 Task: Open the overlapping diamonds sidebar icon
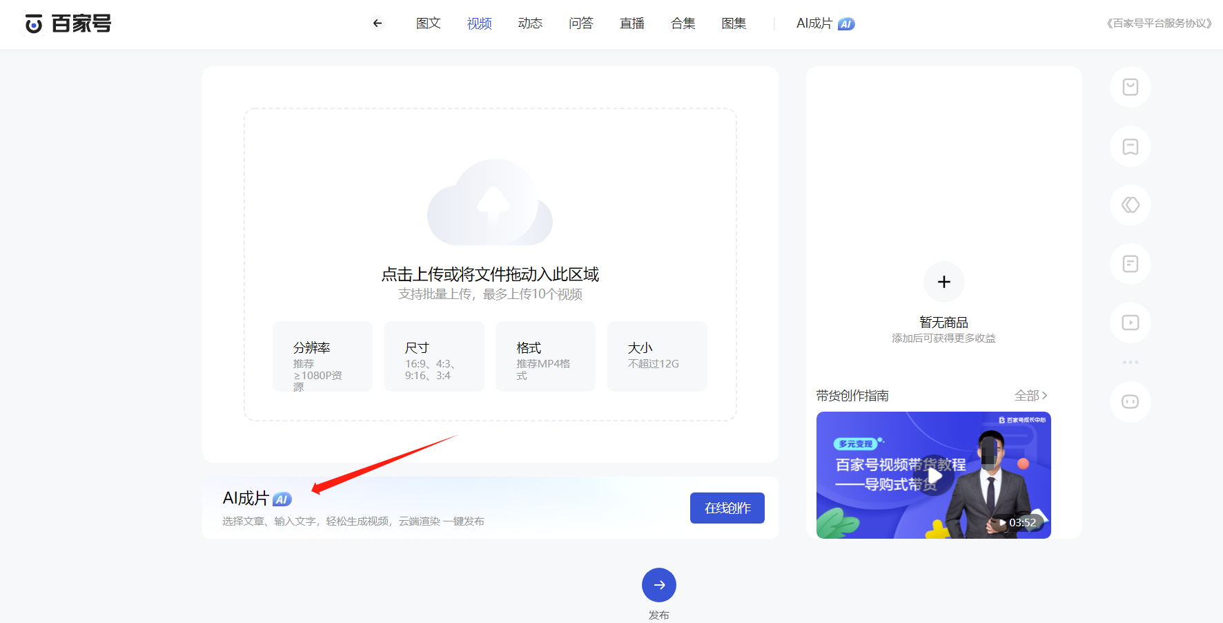[x=1131, y=205]
